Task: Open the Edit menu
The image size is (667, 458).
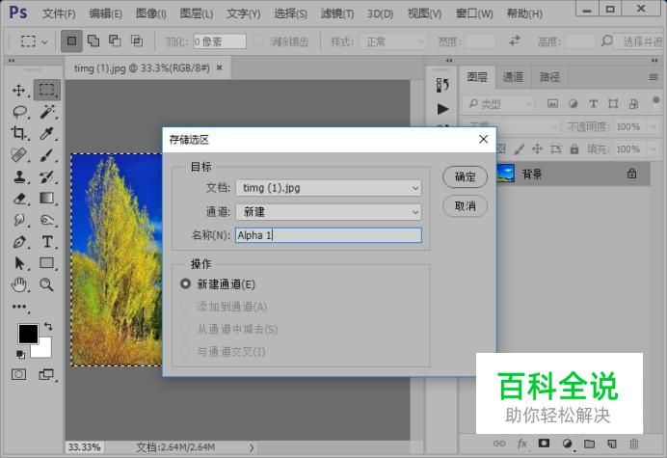Action: (x=105, y=13)
